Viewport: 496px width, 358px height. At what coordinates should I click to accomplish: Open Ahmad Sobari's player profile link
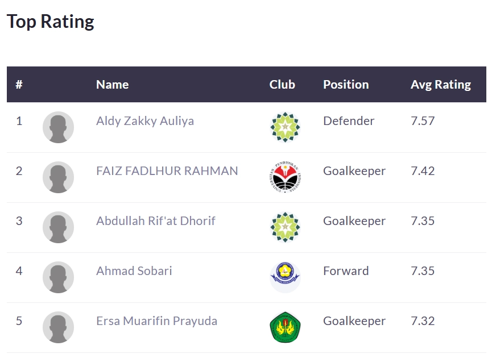(134, 271)
